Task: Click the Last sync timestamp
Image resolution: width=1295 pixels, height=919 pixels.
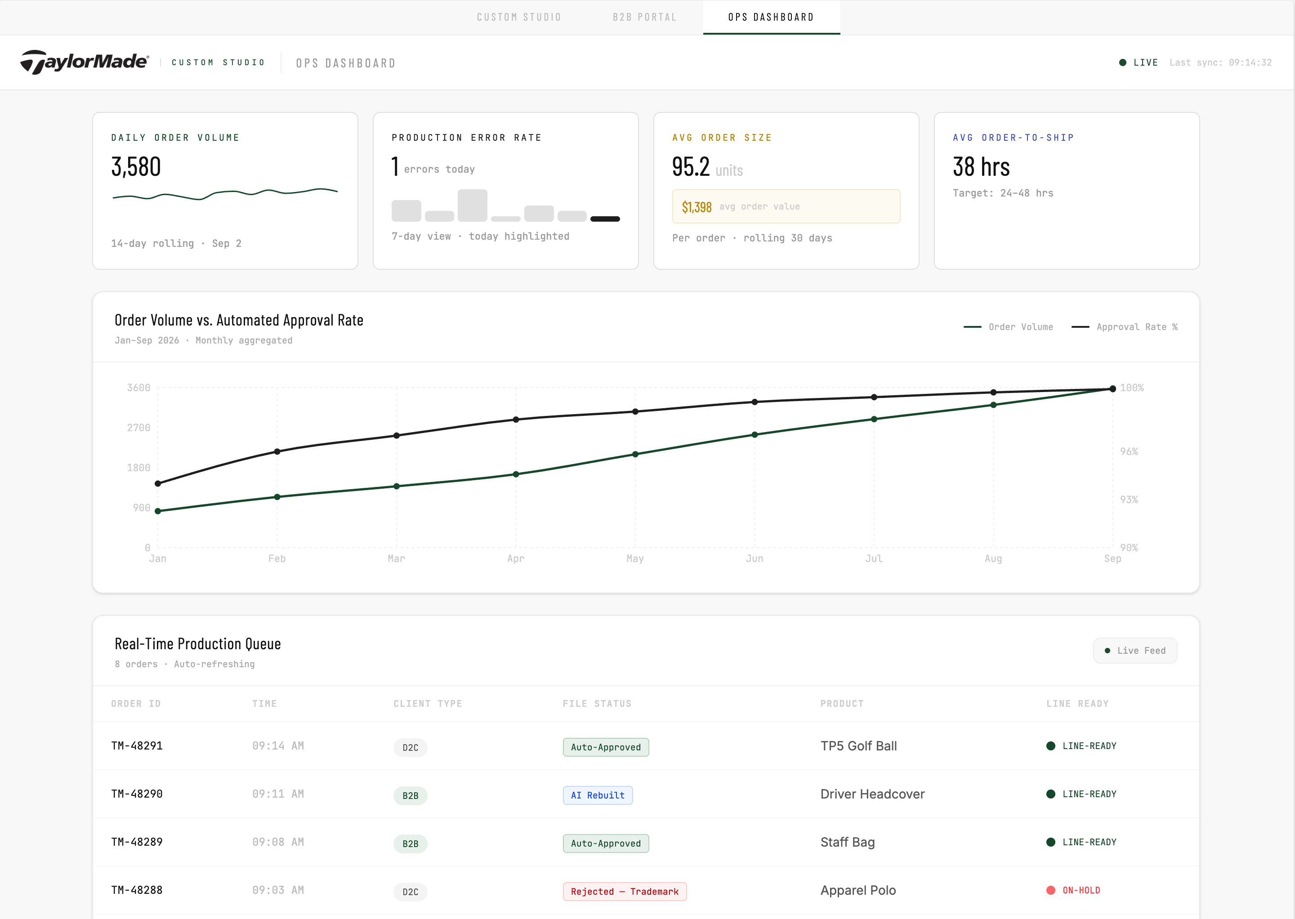Action: point(1220,62)
